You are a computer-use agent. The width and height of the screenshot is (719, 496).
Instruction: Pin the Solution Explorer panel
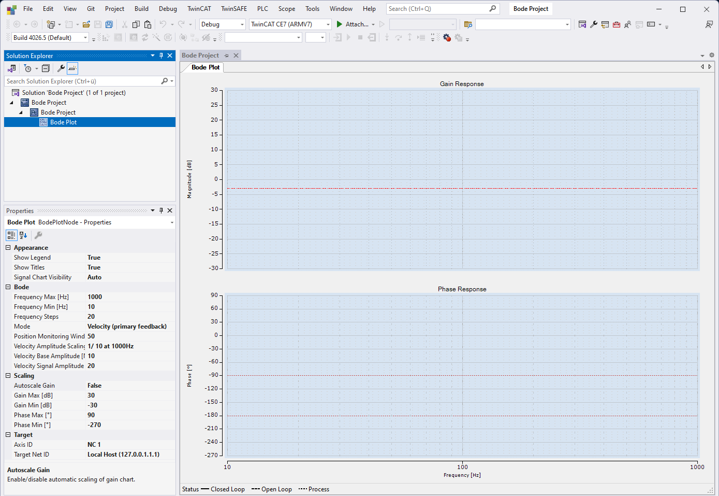pyautogui.click(x=161, y=55)
